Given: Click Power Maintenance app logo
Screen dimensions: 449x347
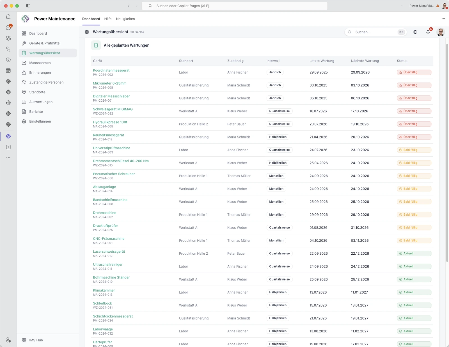Looking at the screenshot, I should (x=25, y=19).
